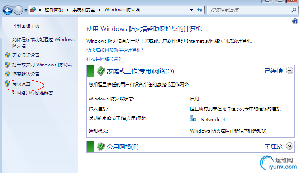Screen dimensions: 299x173
Task: Click the greyed Forward arrow button
Action: click(18, 10)
